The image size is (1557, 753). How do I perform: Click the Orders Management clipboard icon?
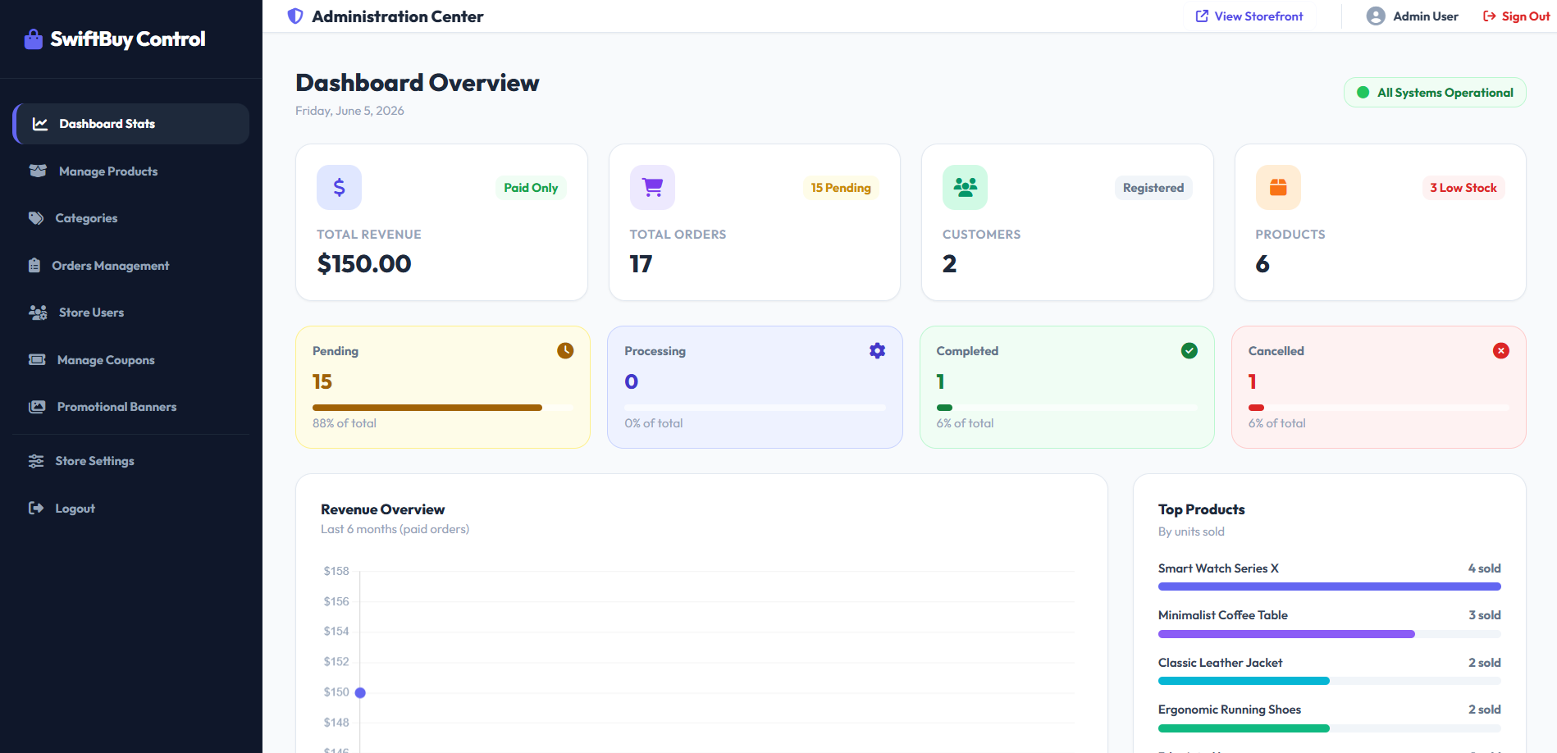pos(34,266)
